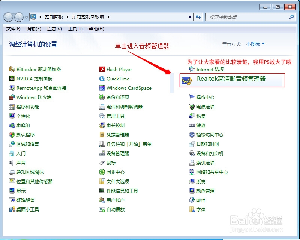Click the Internet 选项 icon
Viewport: 300px width, 240px height.
pyautogui.click(x=192, y=69)
